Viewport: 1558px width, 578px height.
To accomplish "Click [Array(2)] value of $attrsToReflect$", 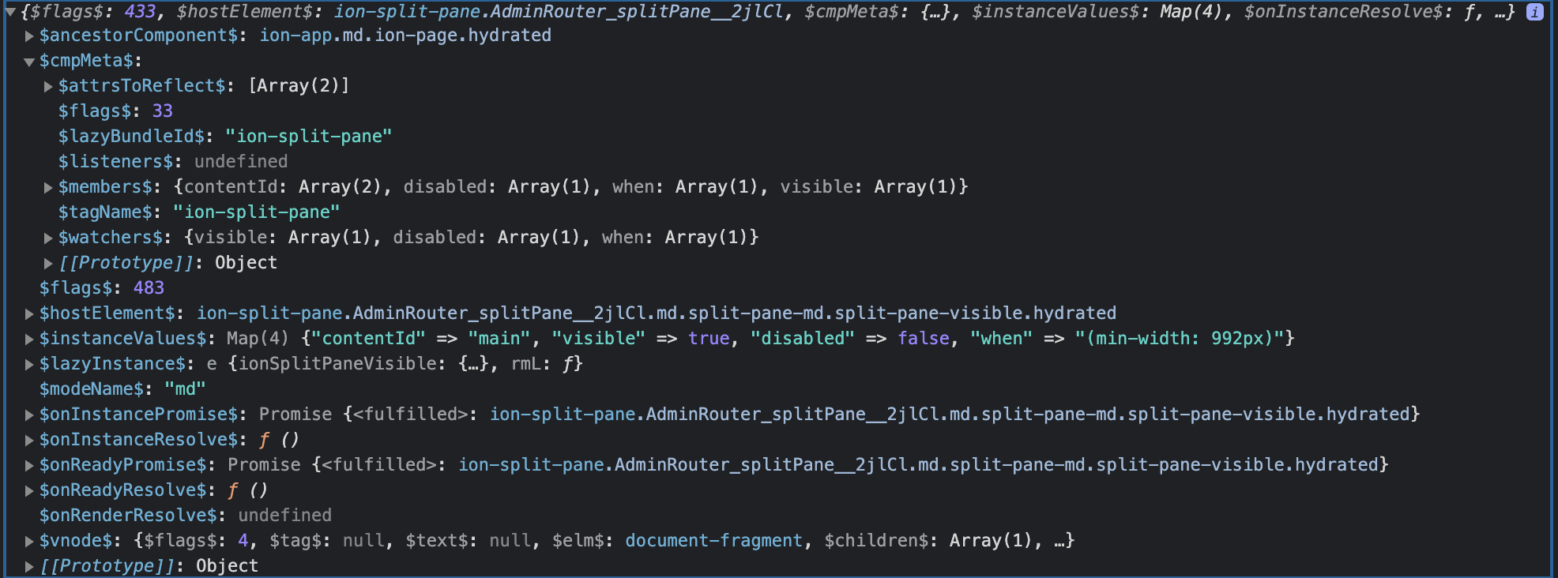I will pos(299,86).
